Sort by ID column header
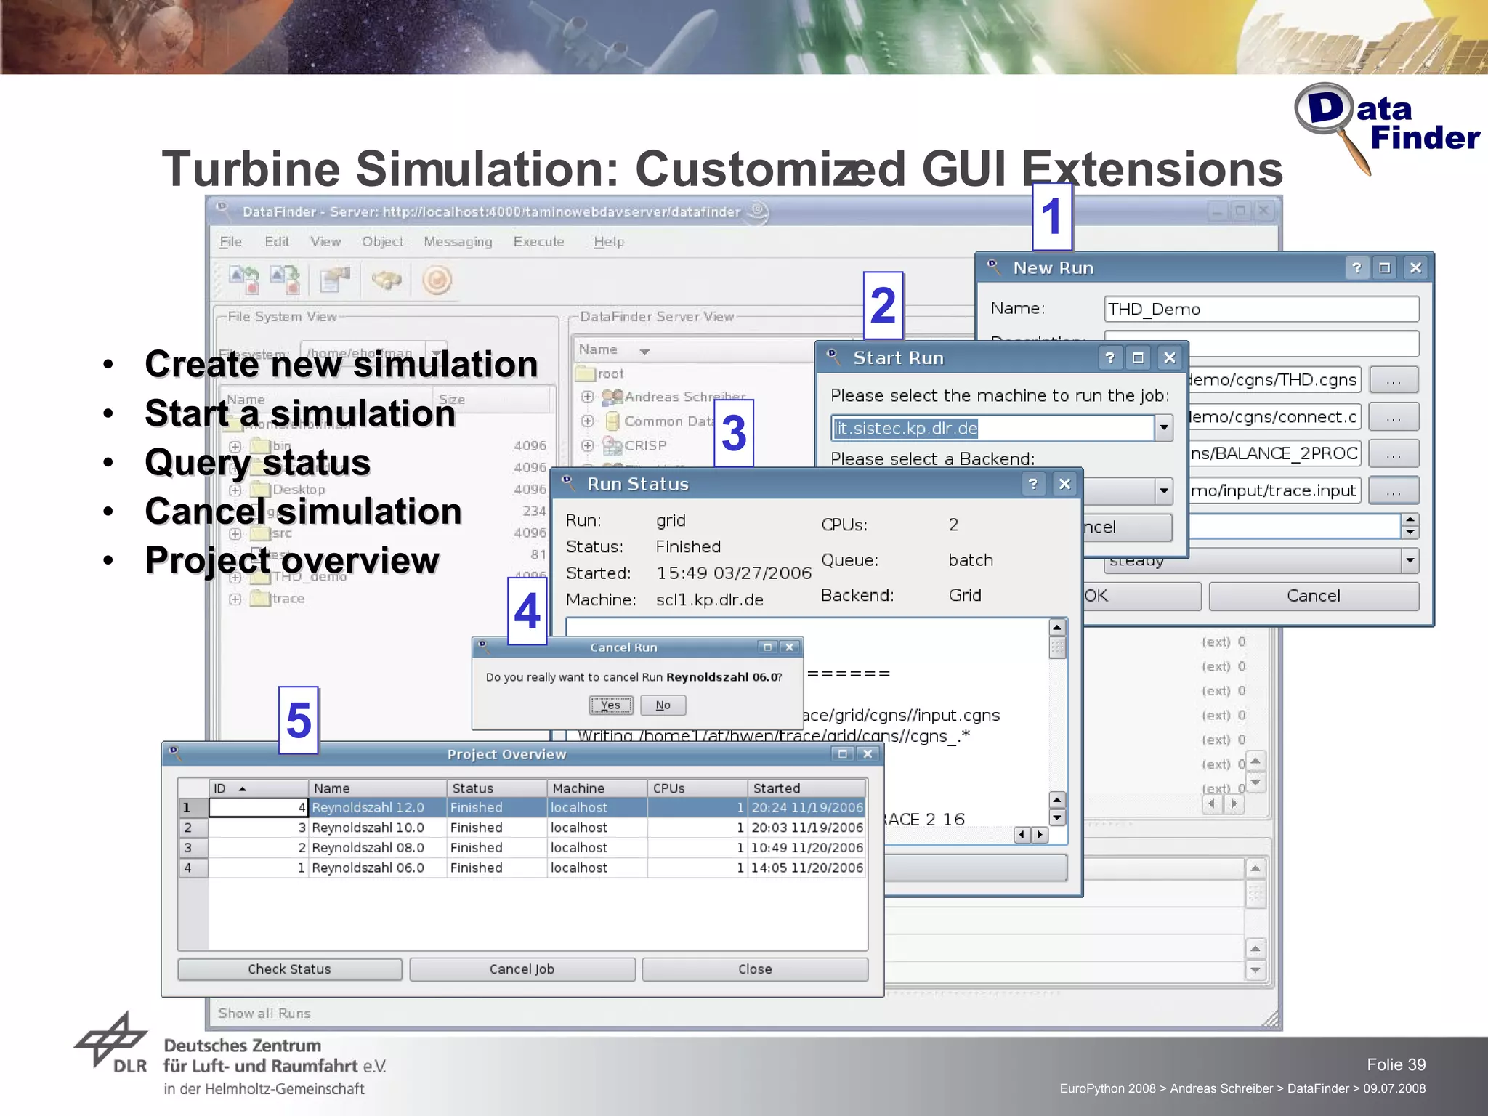Screen dimensions: 1488x1116 click(259, 788)
